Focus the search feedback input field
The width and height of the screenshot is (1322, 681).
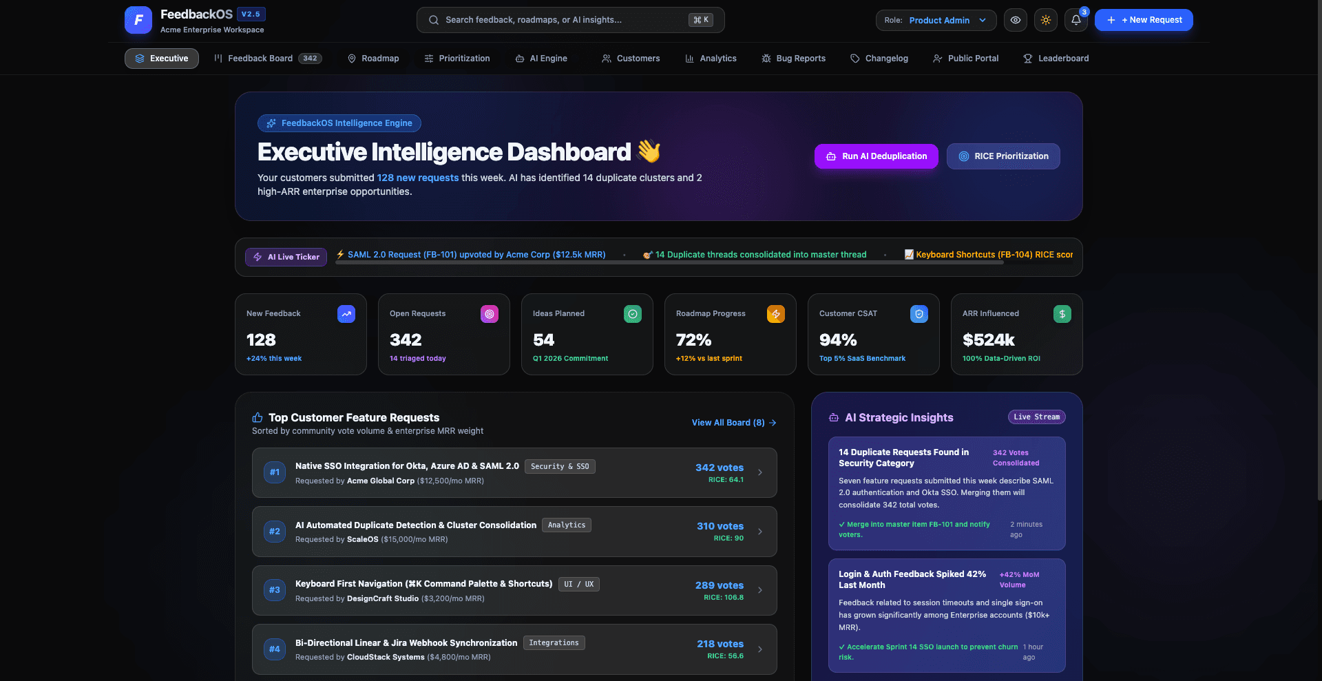[570, 20]
